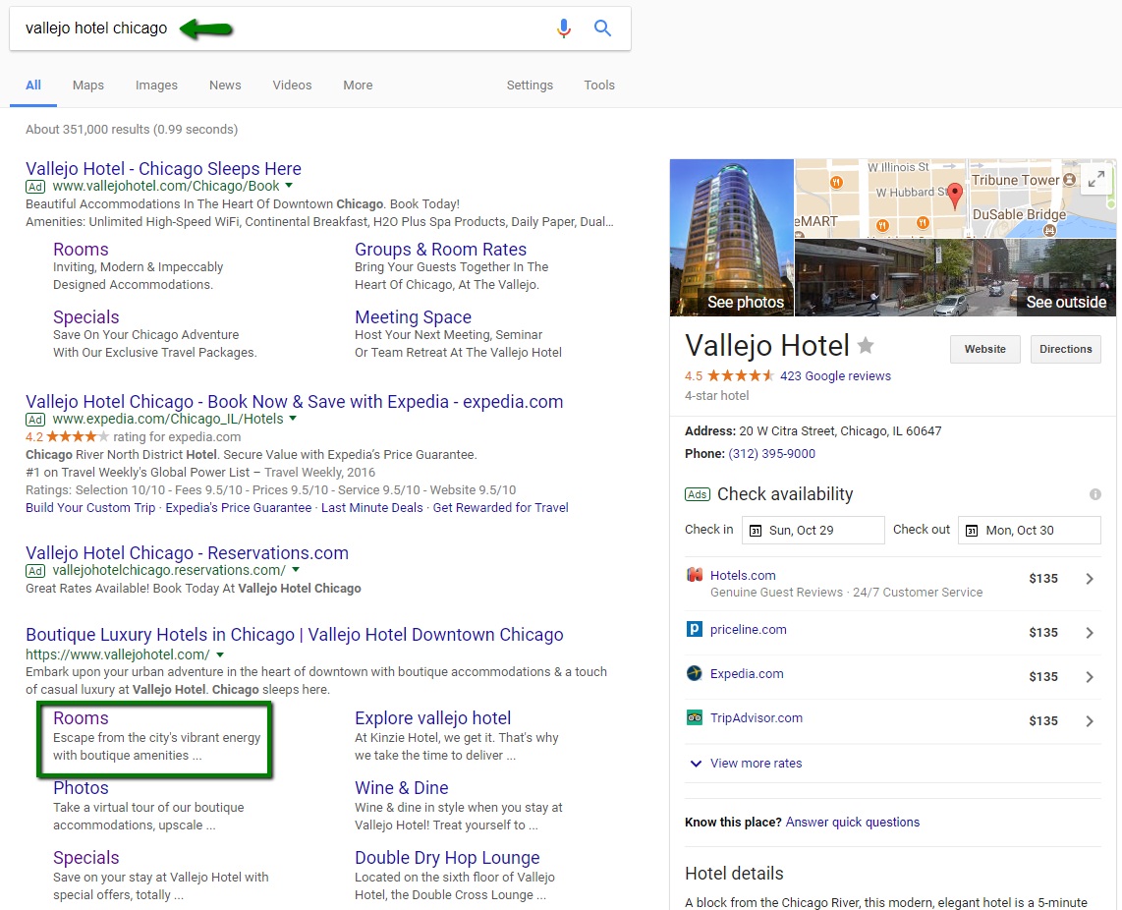Click the check-in calendar icon
The width and height of the screenshot is (1122, 910).
(x=755, y=531)
